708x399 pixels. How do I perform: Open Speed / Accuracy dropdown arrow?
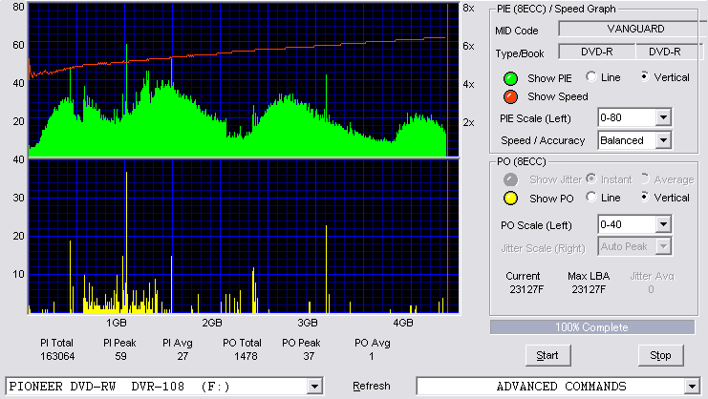point(663,140)
